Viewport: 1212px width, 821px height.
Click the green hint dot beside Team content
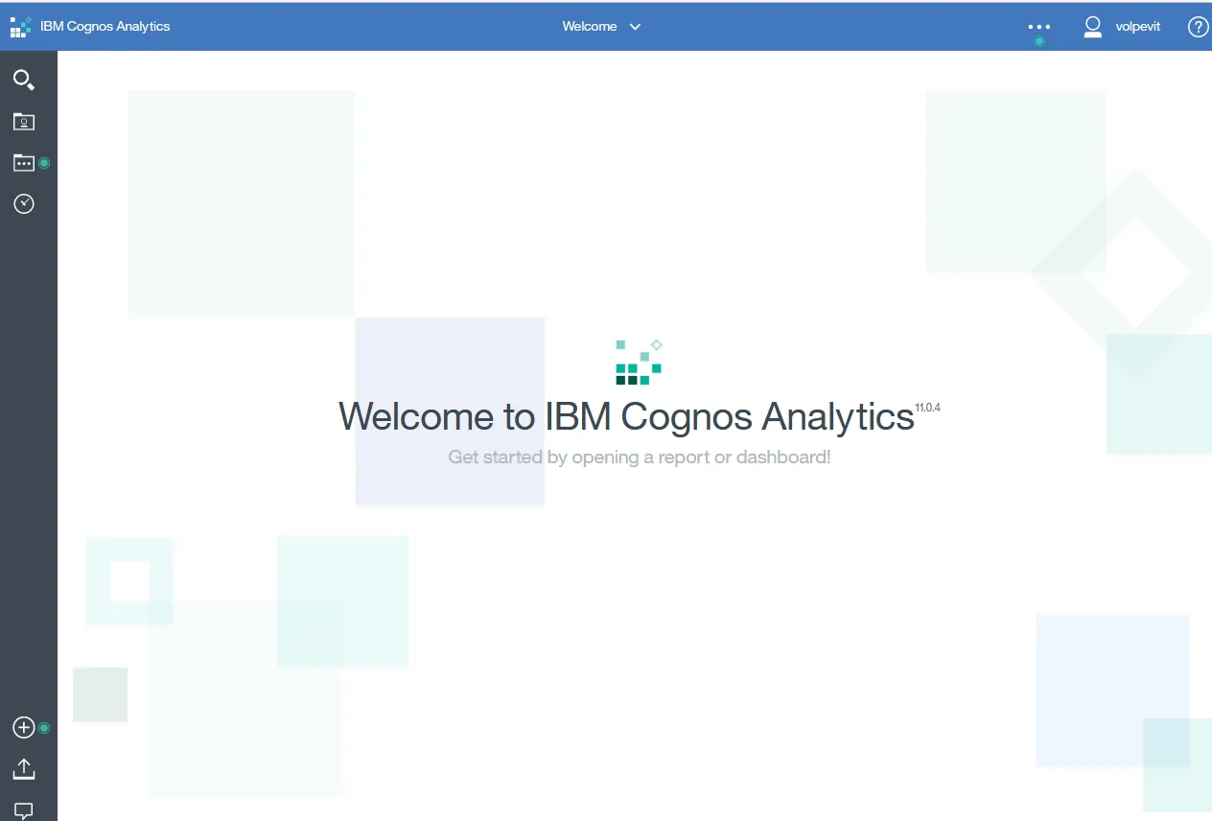coord(44,163)
